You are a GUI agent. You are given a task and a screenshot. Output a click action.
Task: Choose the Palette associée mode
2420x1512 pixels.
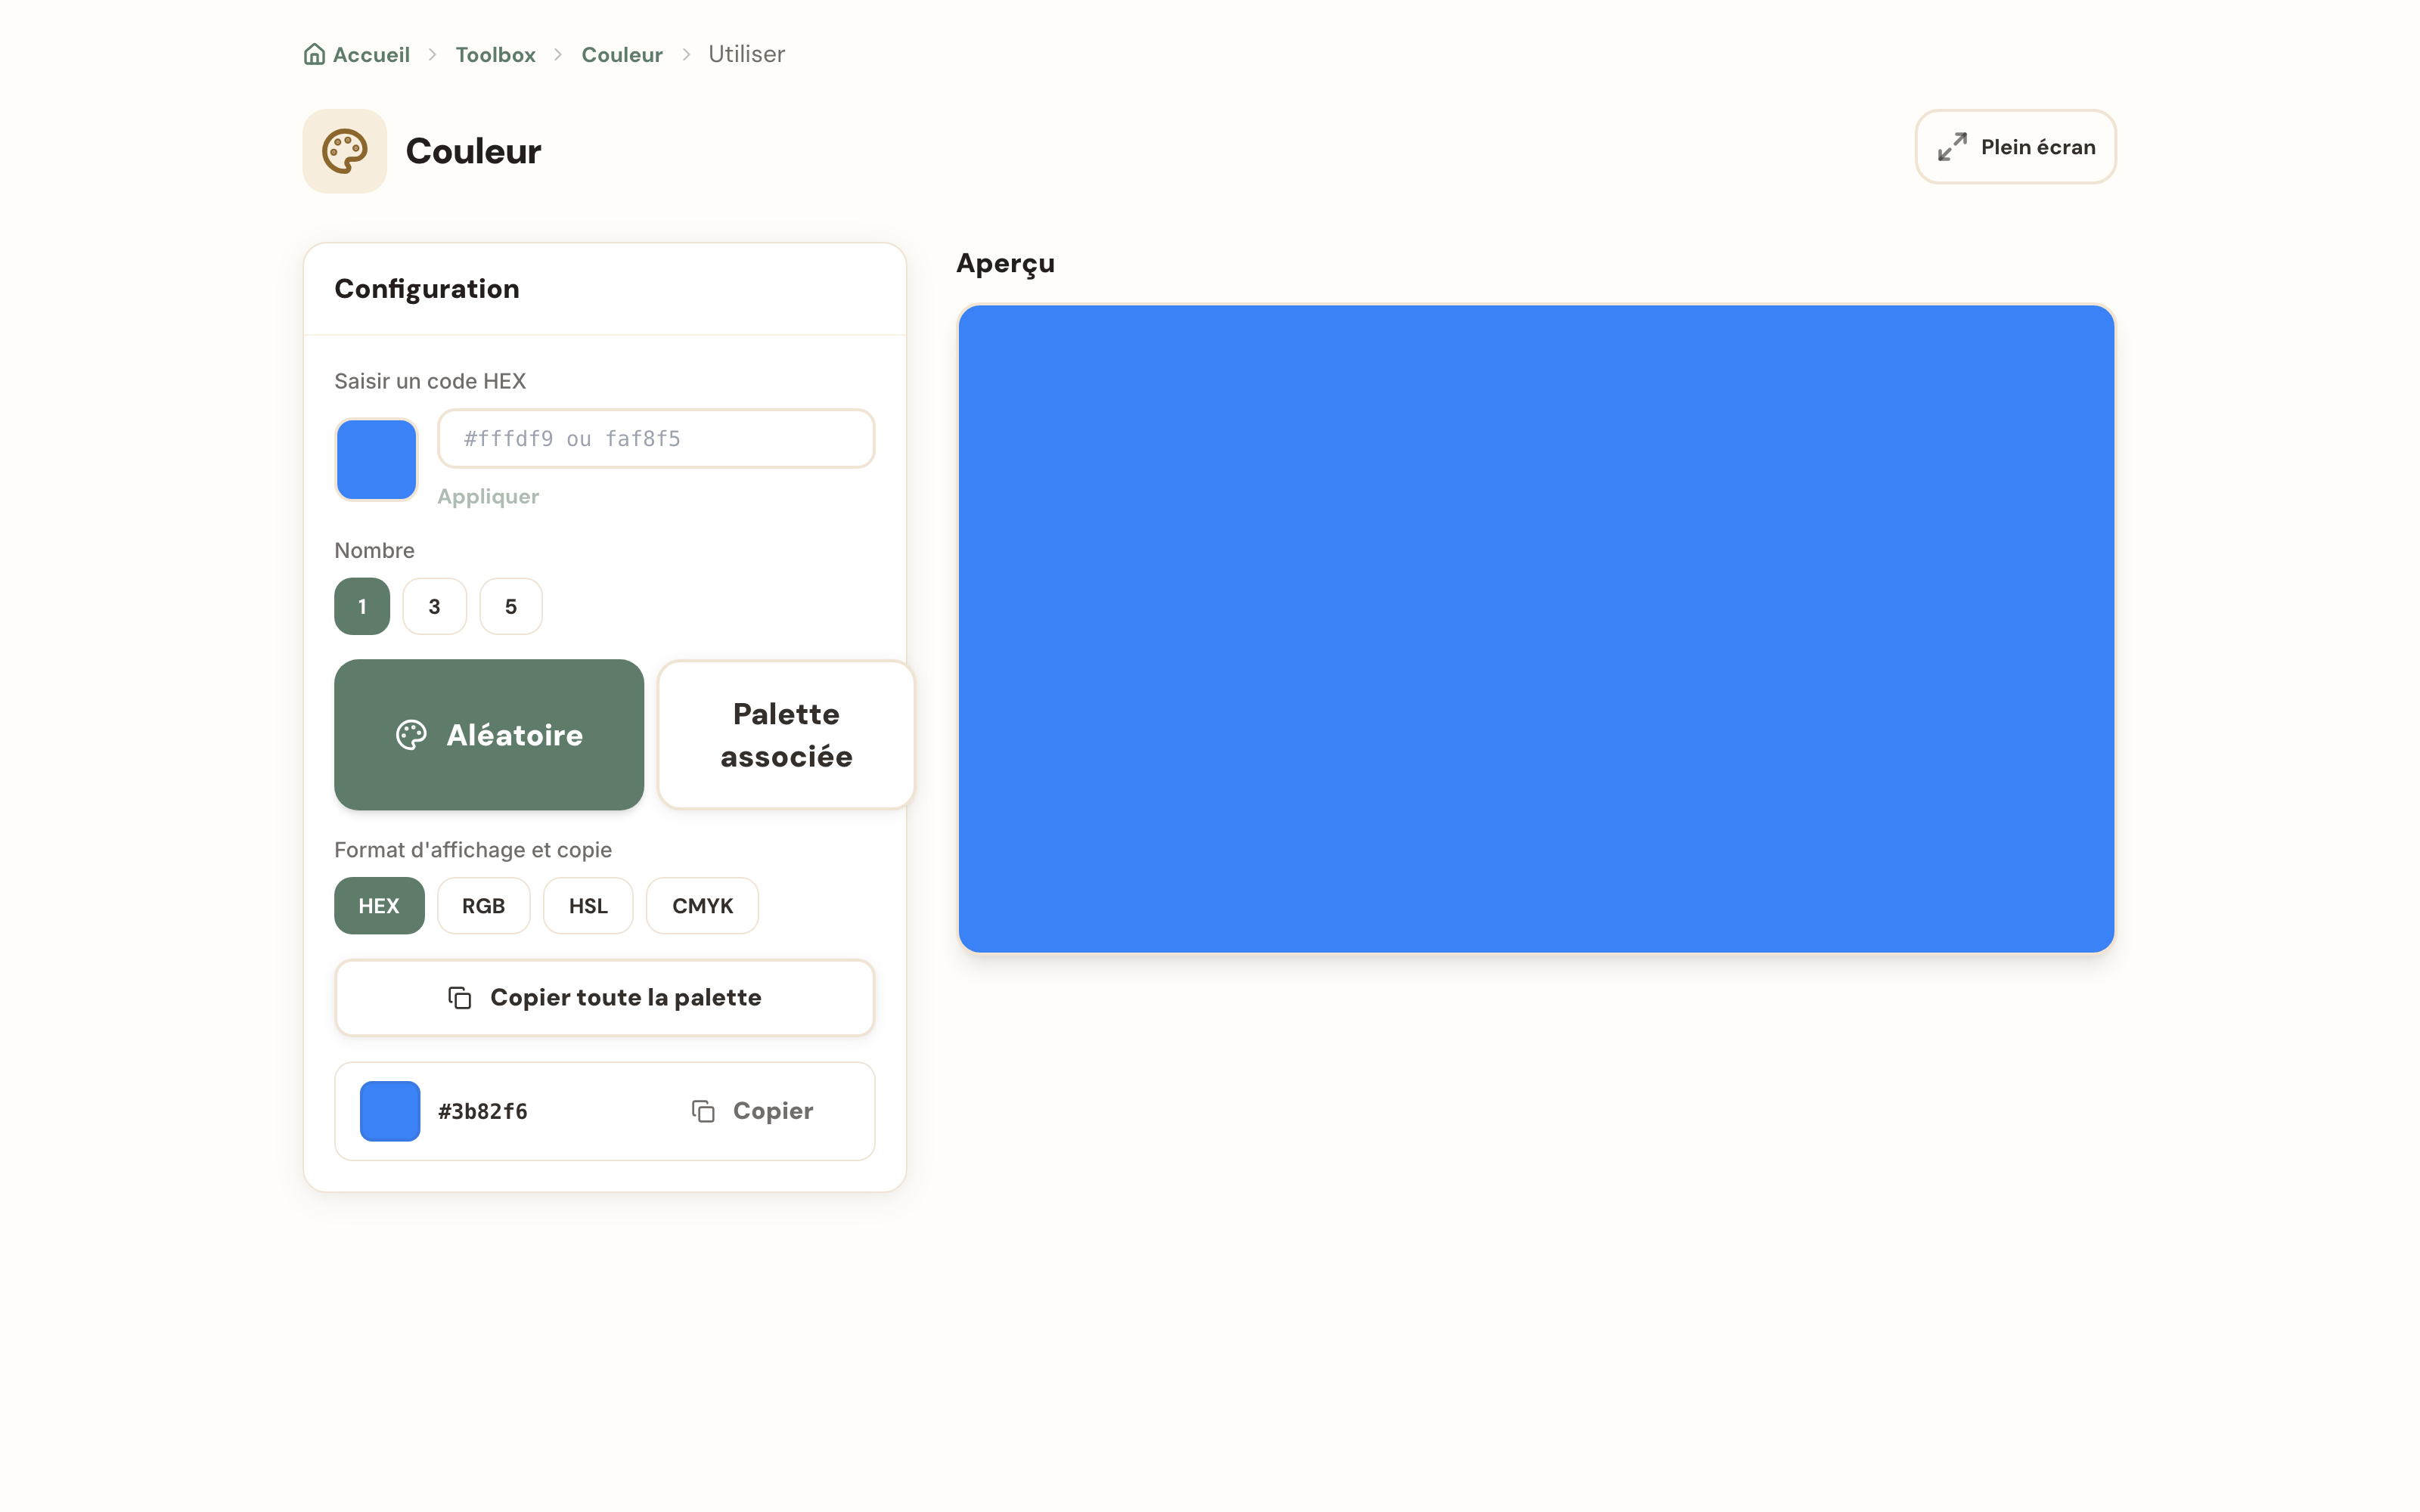(x=786, y=735)
